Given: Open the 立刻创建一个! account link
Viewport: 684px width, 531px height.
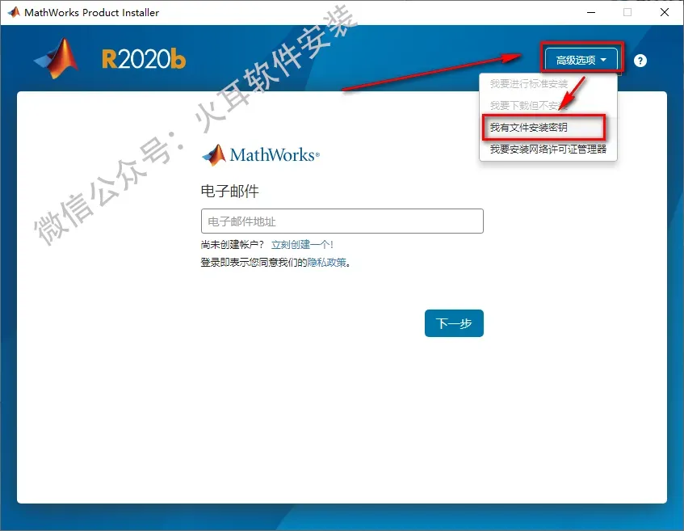Looking at the screenshot, I should click(x=302, y=245).
